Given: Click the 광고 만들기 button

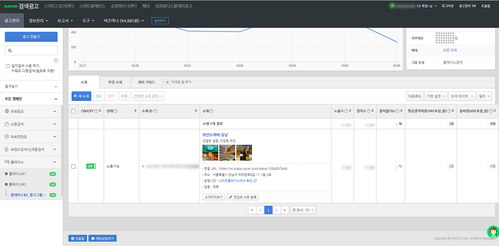Looking at the screenshot, I should pos(31,37).
